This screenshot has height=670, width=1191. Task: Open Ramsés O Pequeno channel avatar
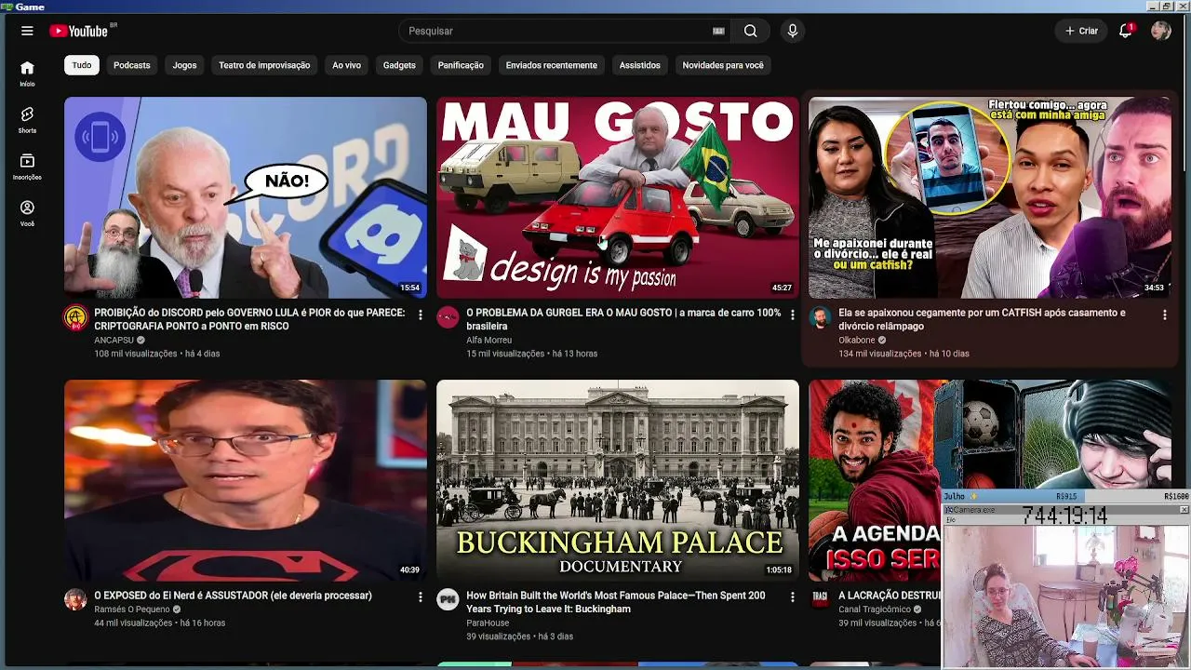(x=75, y=600)
